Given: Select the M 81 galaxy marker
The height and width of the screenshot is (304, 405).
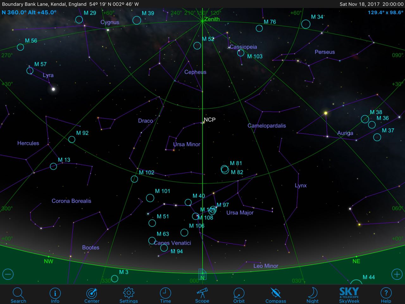Looking at the screenshot, I should tap(225, 168).
